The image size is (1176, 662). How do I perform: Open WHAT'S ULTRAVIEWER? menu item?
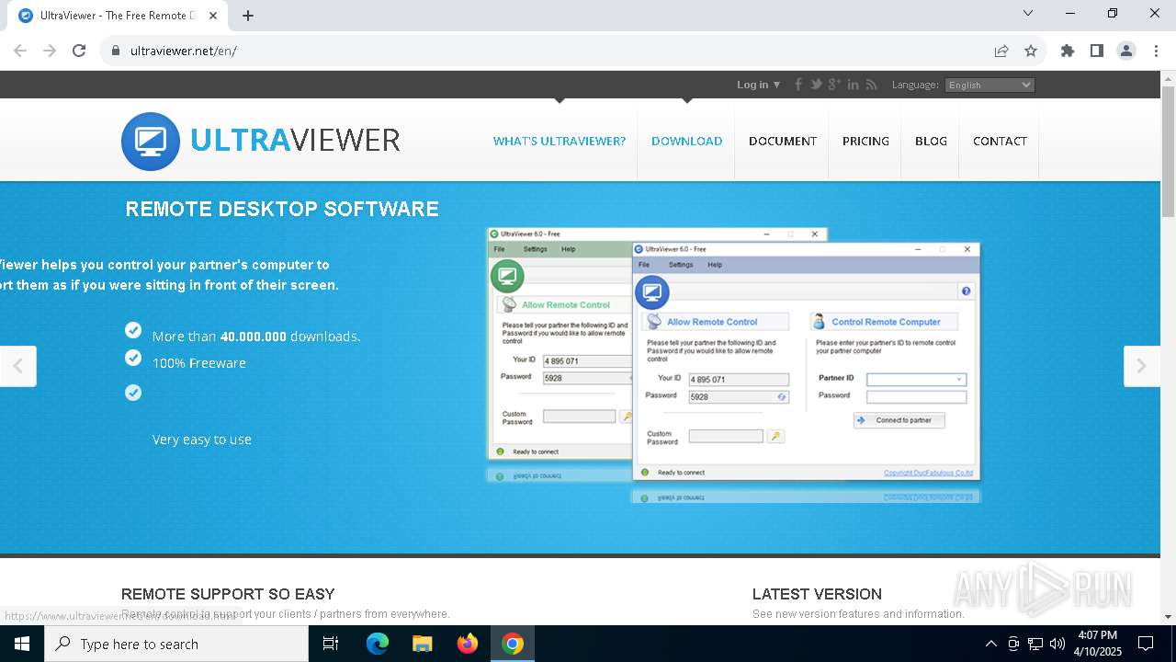(x=559, y=141)
